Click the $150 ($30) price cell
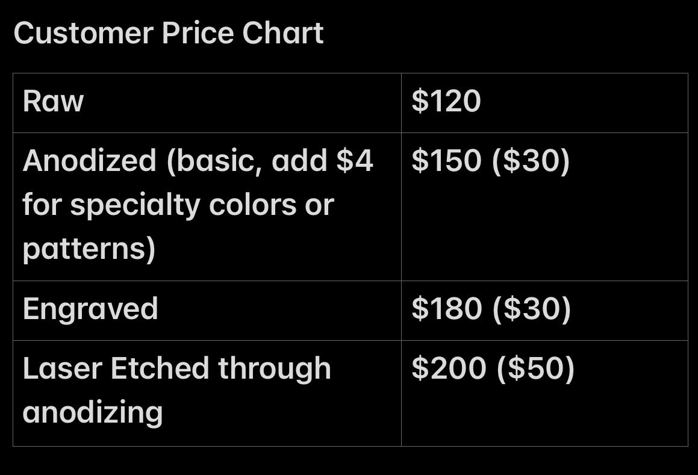Image resolution: width=698 pixels, height=475 pixels. coord(544,206)
